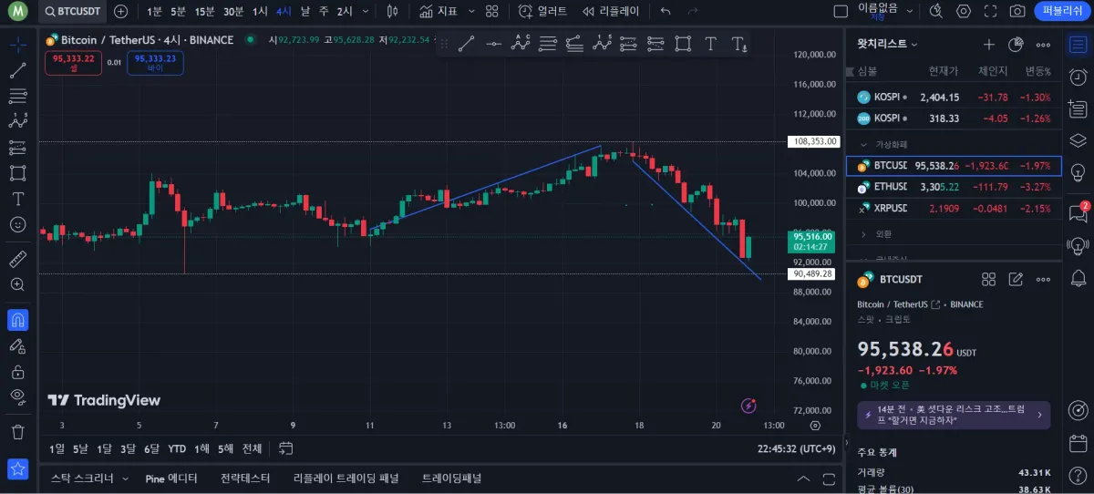This screenshot has width=1094, height=494.
Task: Select the 15분 timeframe
Action: click(205, 11)
